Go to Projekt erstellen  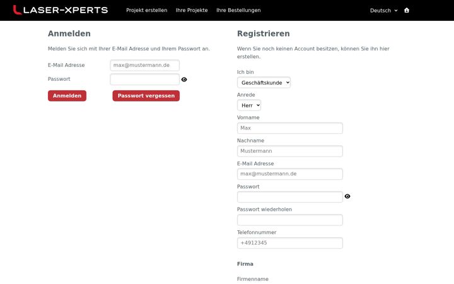pos(146,10)
